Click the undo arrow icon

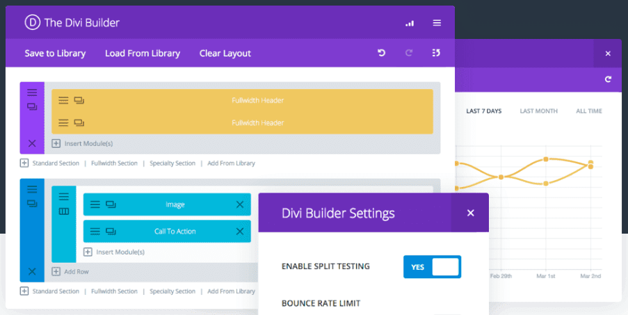pos(381,53)
